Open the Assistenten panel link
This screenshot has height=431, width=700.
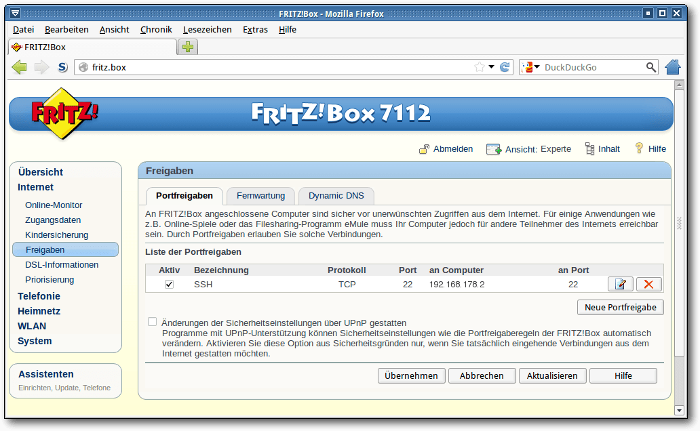point(46,374)
